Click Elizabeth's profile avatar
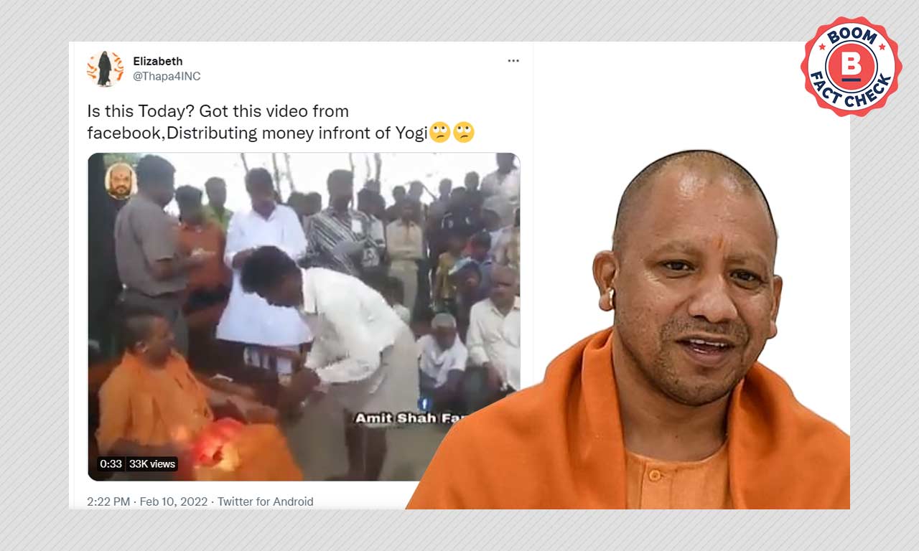Screen dimensions: 919x551 [105, 69]
